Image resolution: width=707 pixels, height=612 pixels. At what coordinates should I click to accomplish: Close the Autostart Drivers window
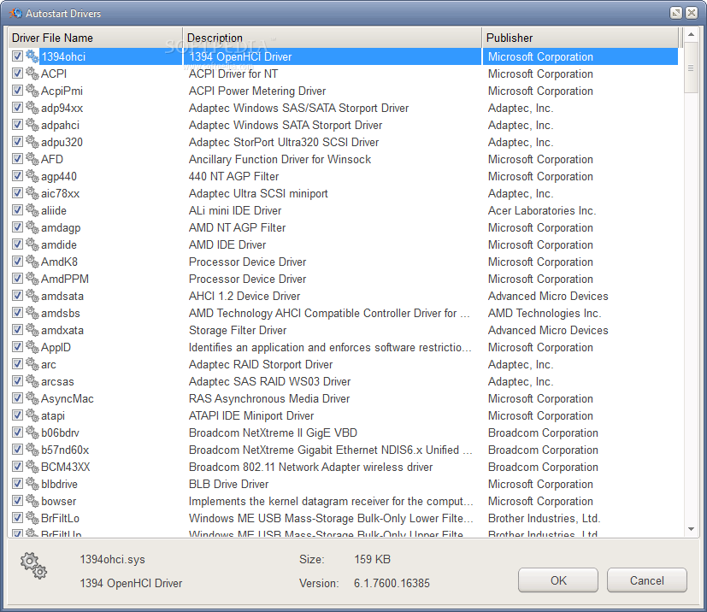click(x=692, y=13)
